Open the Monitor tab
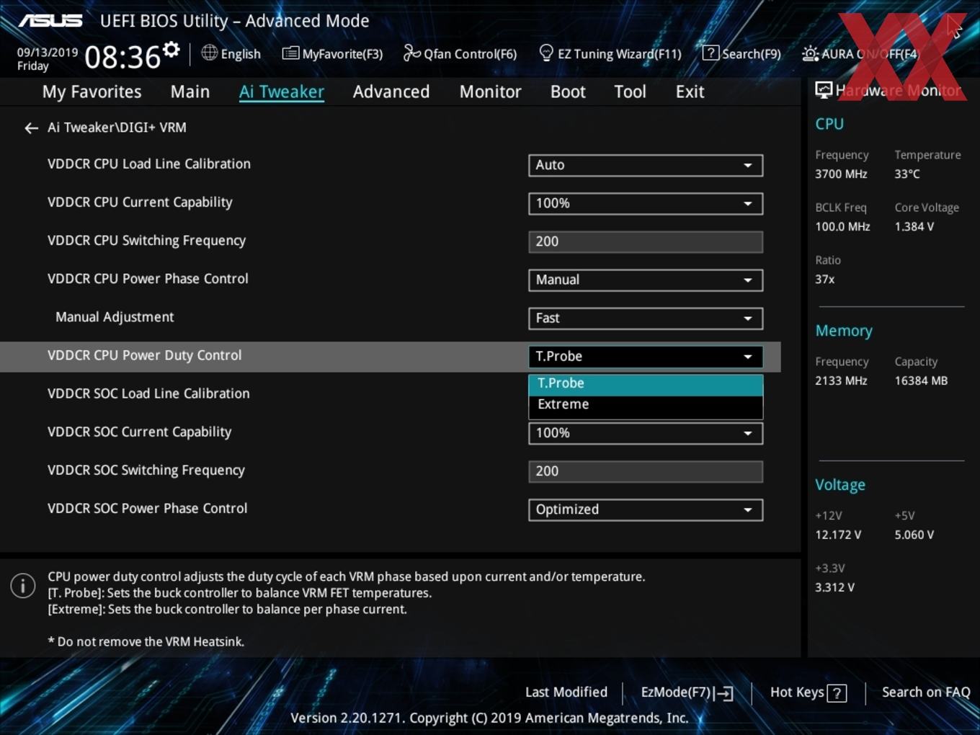The image size is (980, 735). click(490, 92)
